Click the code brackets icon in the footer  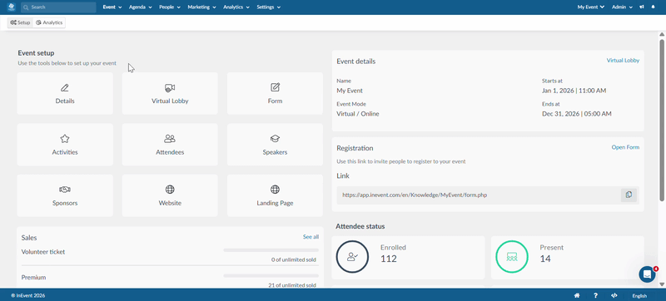point(614,295)
